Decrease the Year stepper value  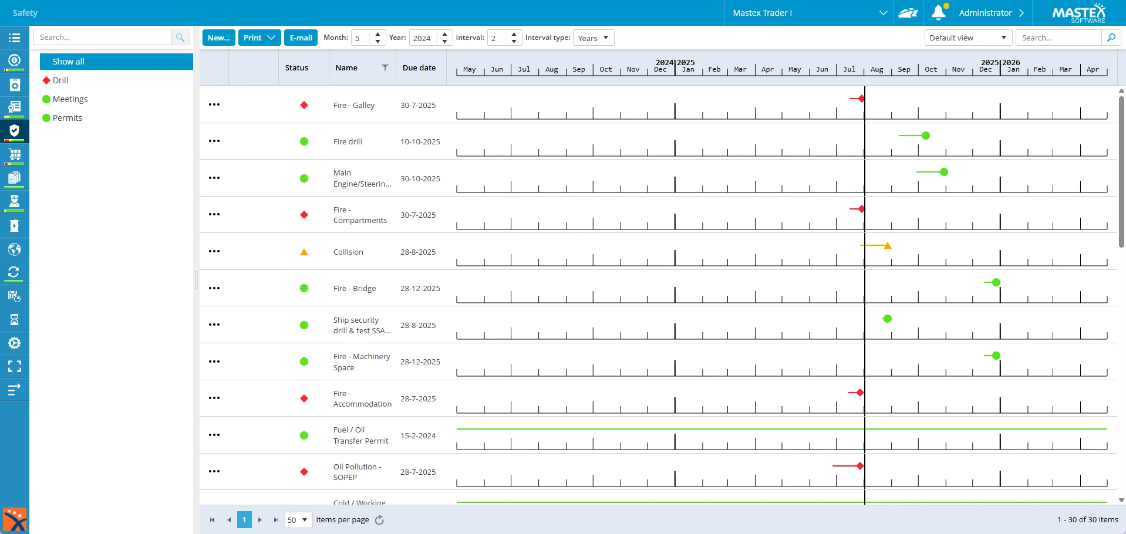click(x=444, y=41)
